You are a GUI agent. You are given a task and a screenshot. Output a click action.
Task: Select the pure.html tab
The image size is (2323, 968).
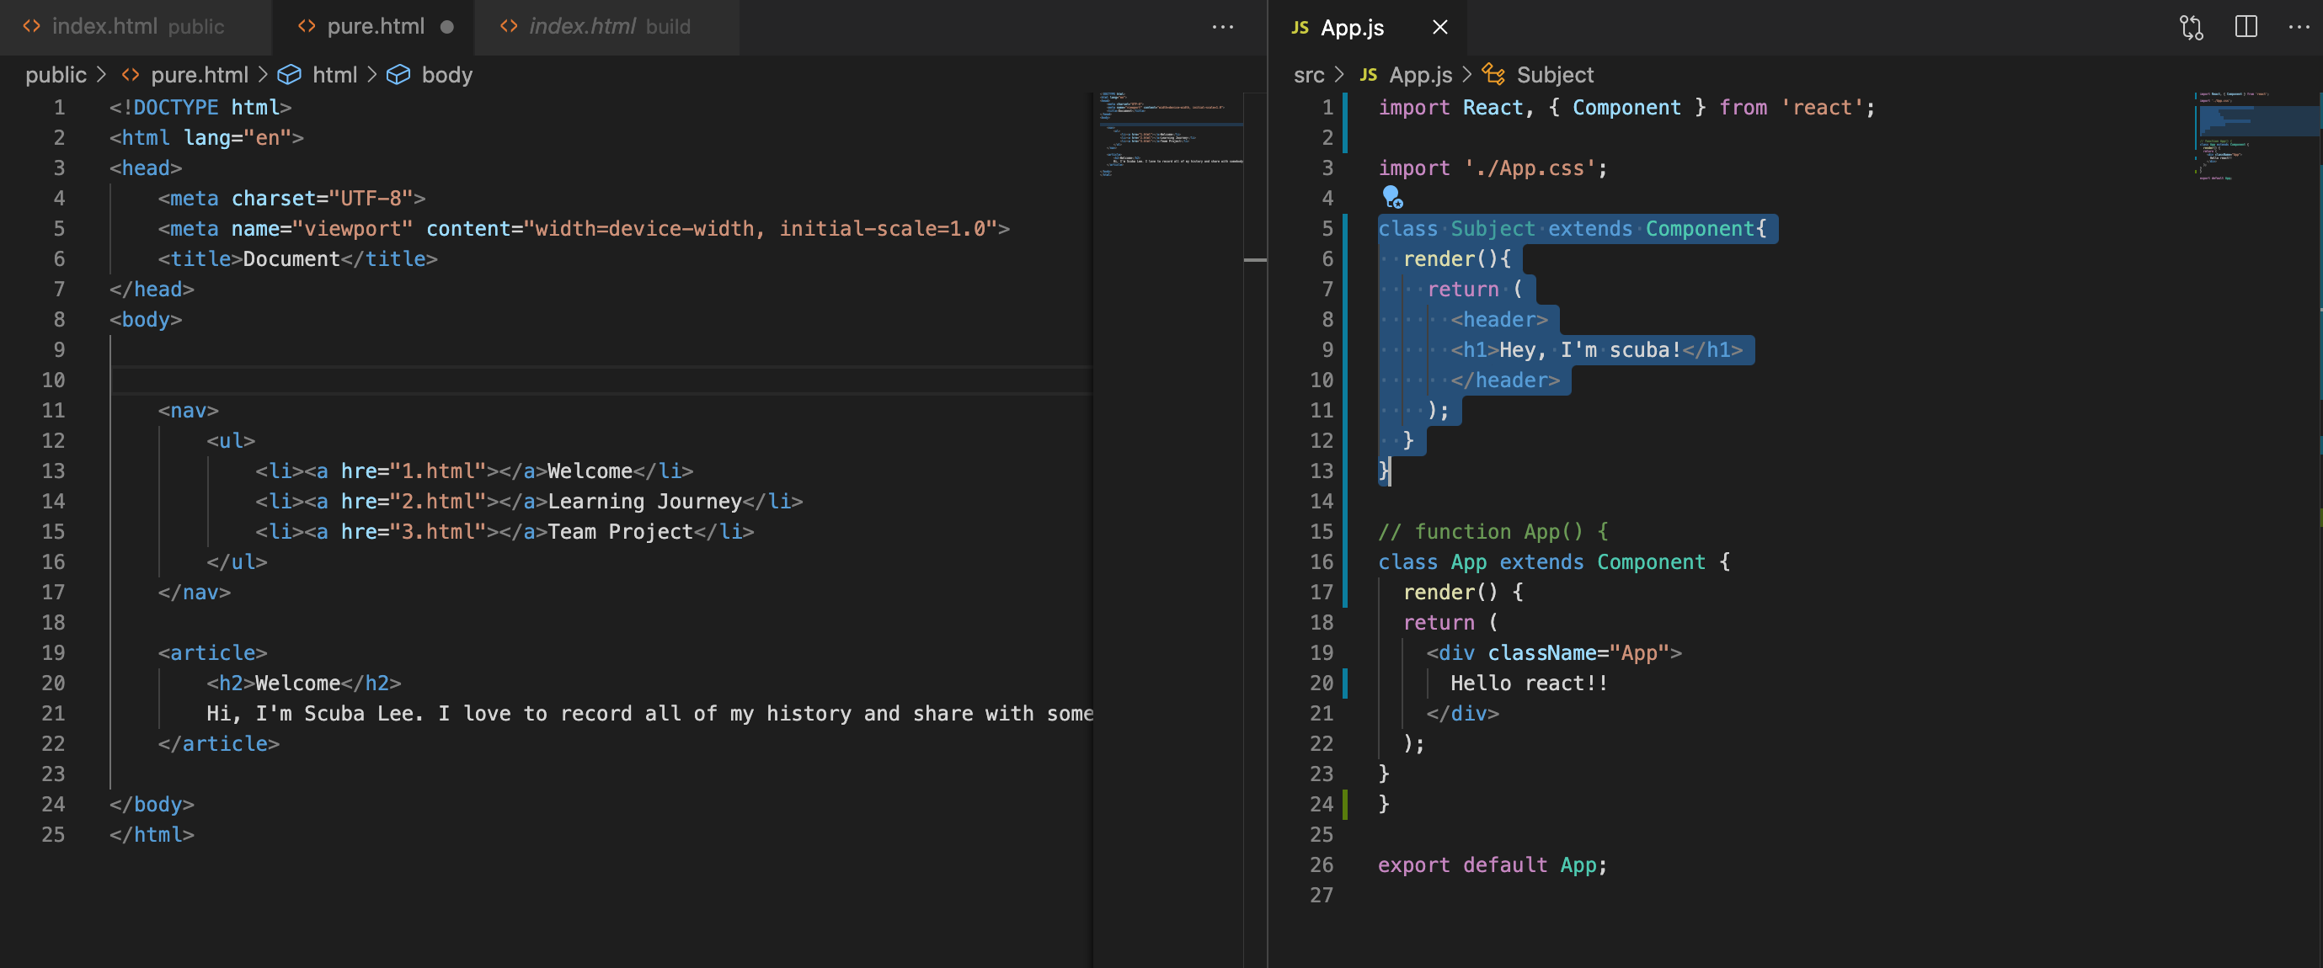tap(374, 27)
